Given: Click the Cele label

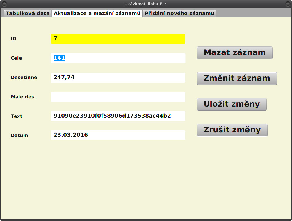Looking at the screenshot, I should click(16, 58).
